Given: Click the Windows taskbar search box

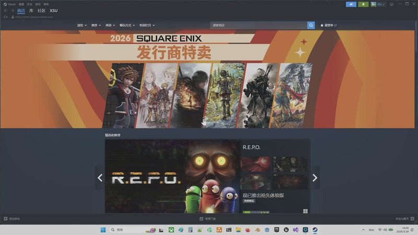Looking at the screenshot, I should tap(133, 230).
